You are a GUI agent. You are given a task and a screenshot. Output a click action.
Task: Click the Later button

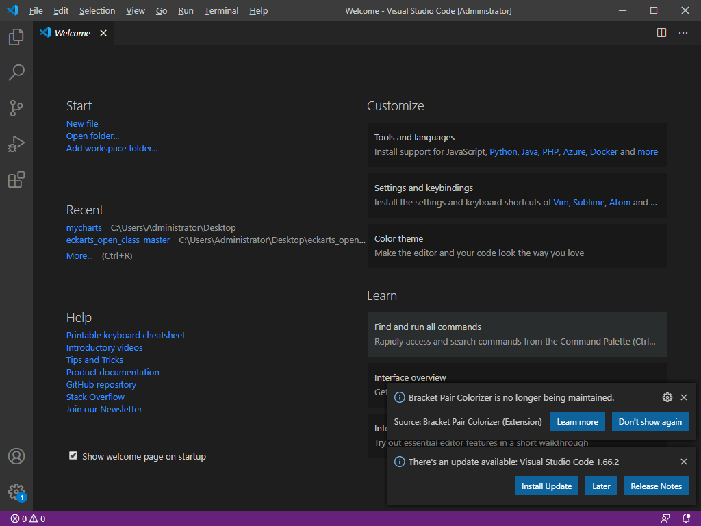coord(601,486)
